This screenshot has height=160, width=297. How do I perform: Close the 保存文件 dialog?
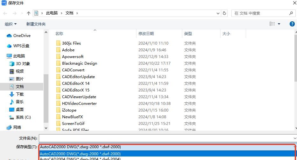pos(295,3)
